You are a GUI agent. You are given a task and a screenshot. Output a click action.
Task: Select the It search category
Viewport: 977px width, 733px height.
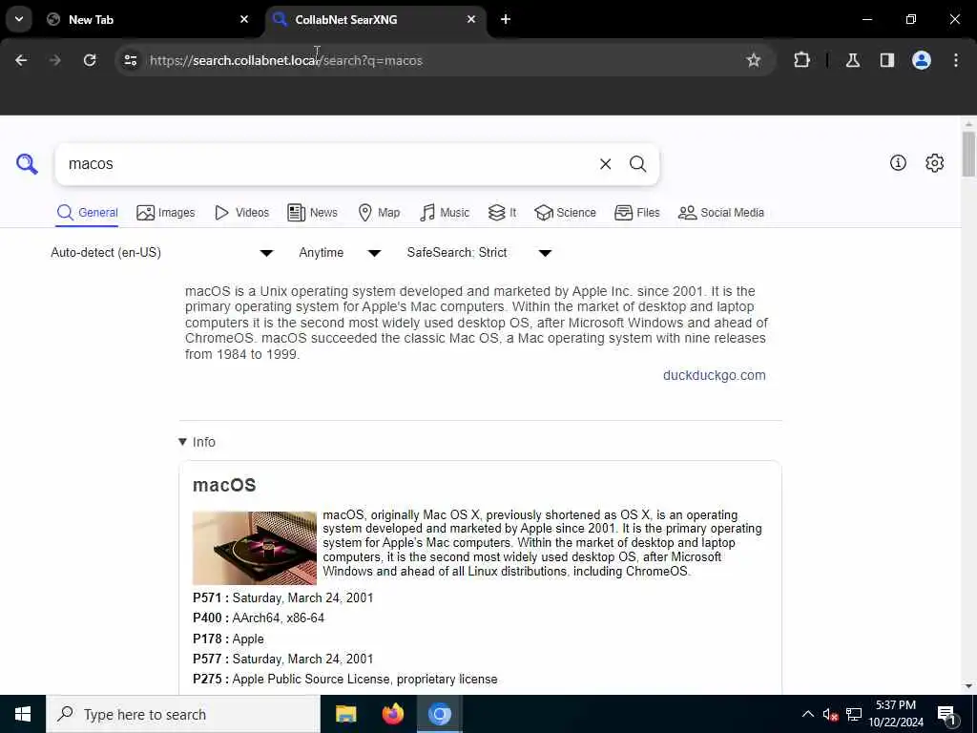coord(502,213)
